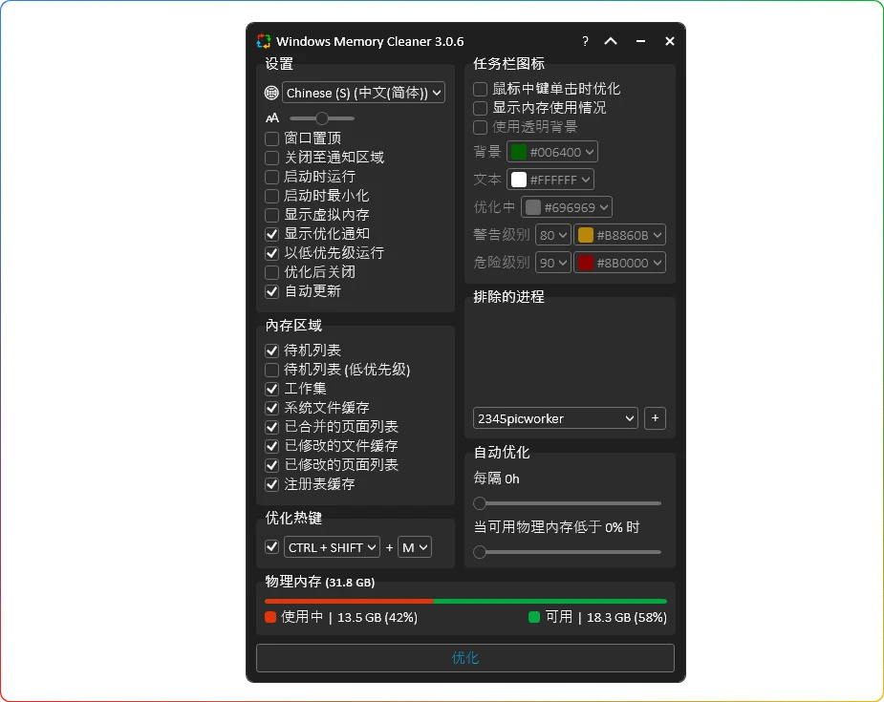Enable the 窗口置顶 checkbox
884x702 pixels.
pos(271,138)
